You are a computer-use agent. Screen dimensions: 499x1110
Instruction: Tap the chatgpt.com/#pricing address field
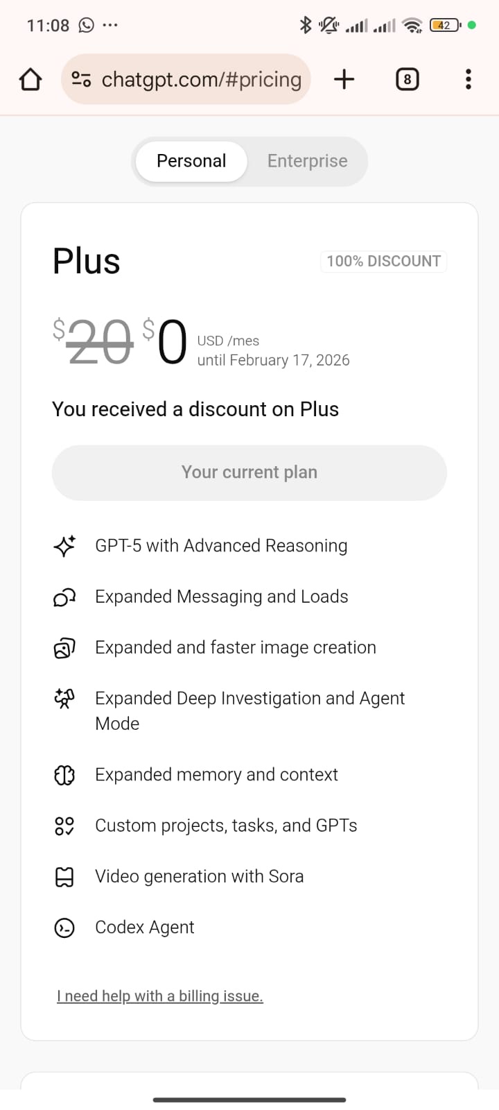click(x=201, y=80)
